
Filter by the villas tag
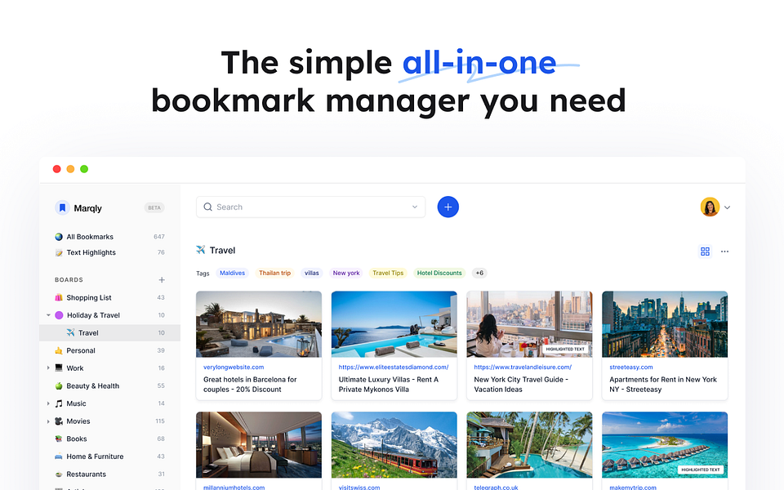coord(311,273)
